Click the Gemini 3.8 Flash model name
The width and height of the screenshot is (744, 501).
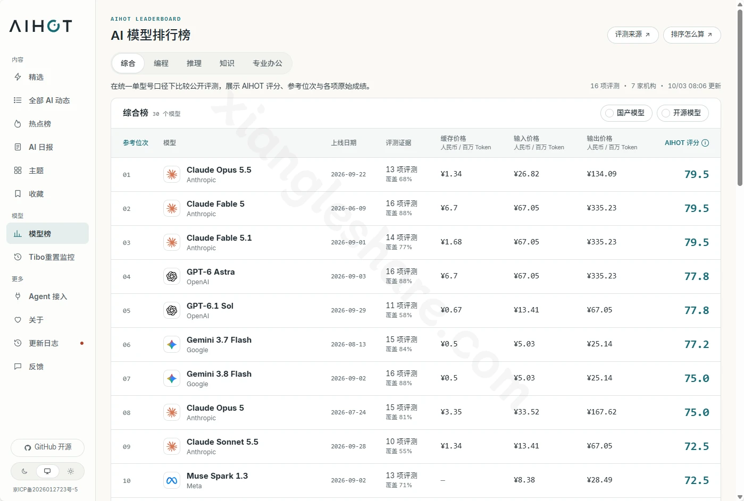pos(219,374)
